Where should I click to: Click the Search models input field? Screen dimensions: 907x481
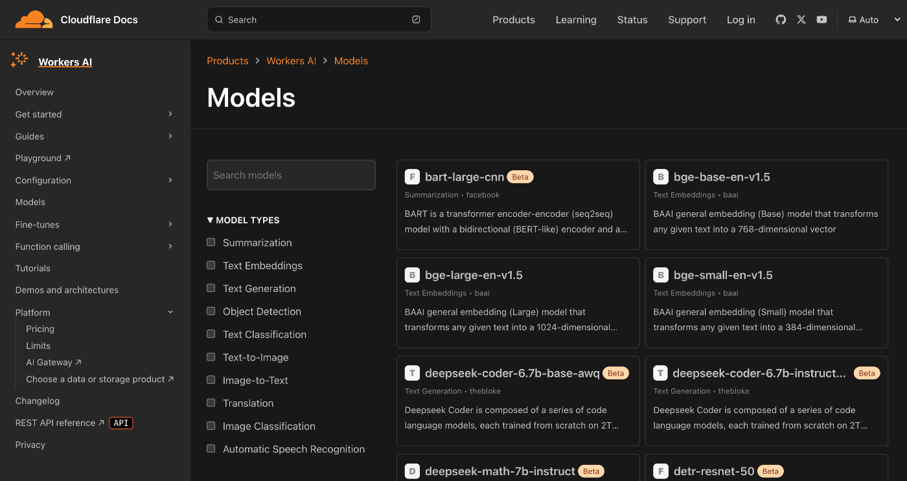pyautogui.click(x=291, y=175)
